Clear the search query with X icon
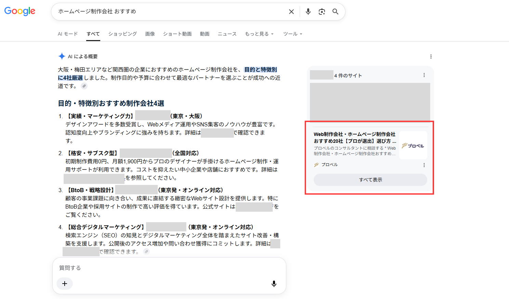Viewport: 509px width, 299px height. click(291, 12)
